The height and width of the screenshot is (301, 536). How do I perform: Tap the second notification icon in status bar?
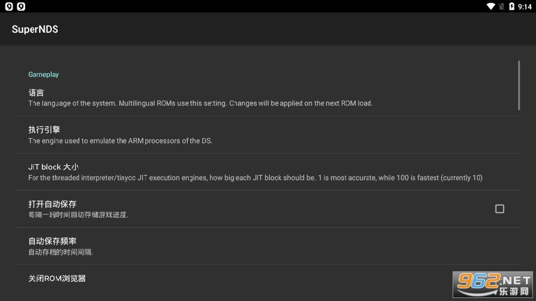pos(21,7)
